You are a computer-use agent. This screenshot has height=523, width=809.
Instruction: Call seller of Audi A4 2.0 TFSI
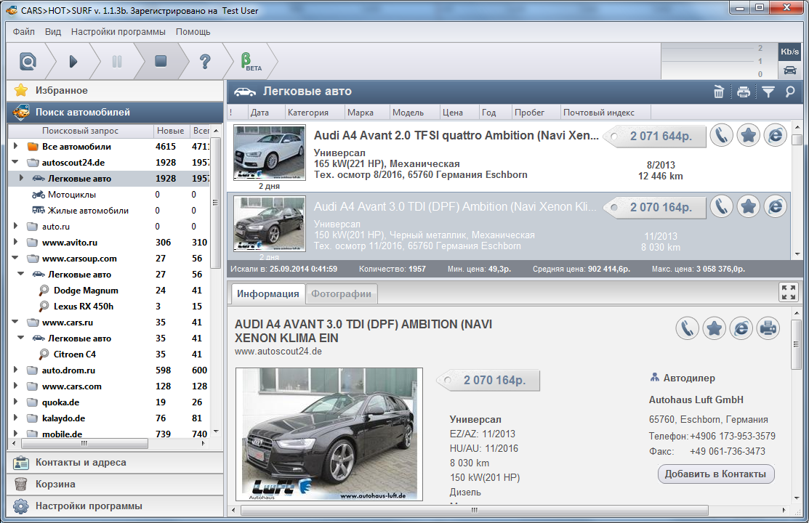tap(721, 135)
